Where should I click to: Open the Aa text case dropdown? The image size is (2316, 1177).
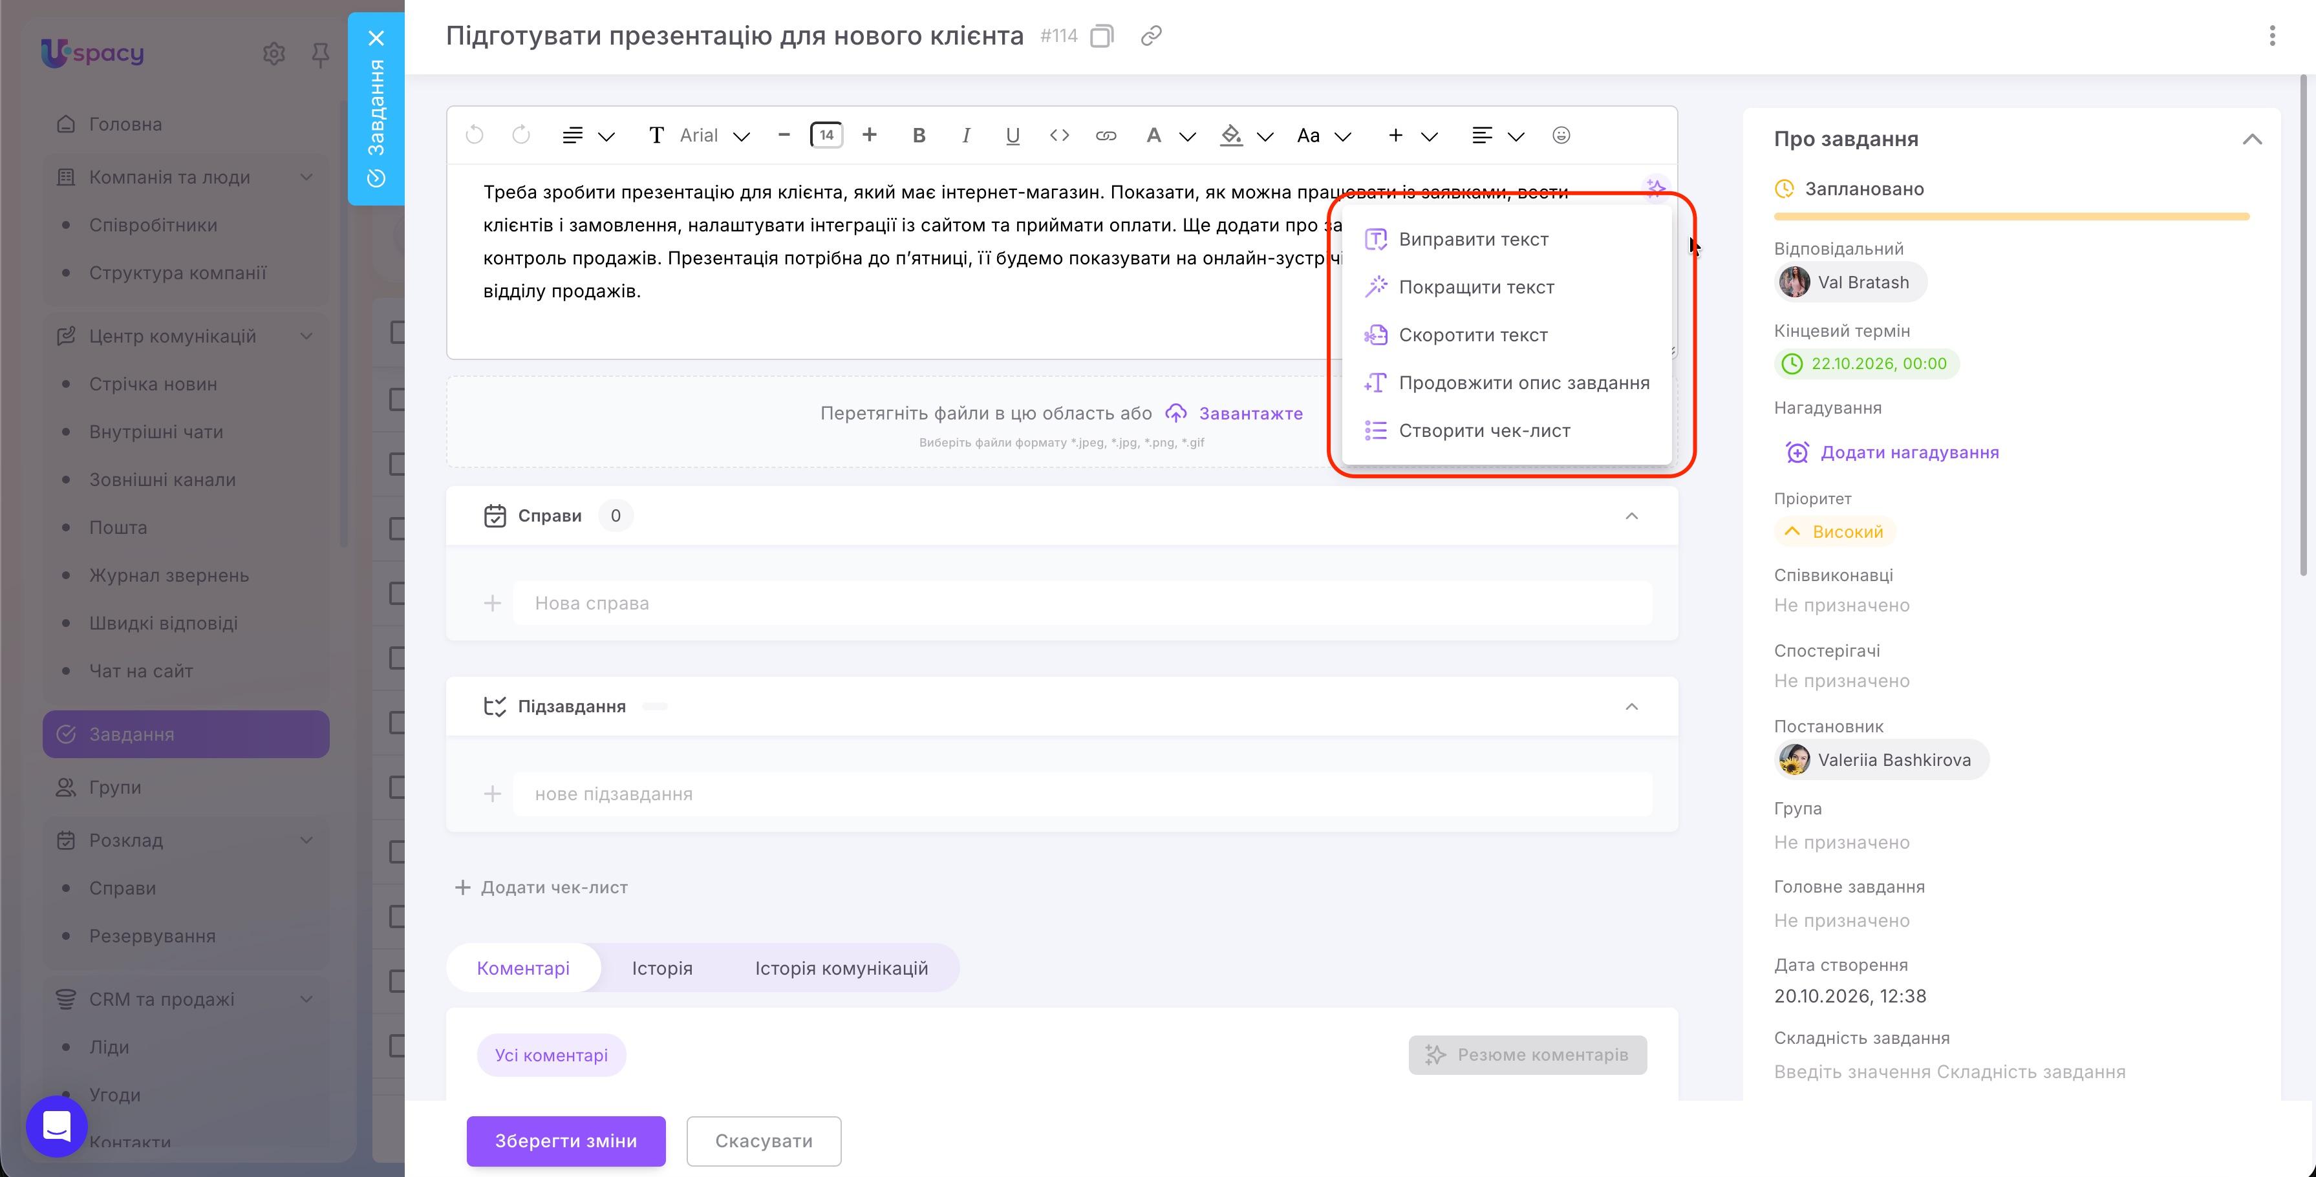click(x=1324, y=136)
